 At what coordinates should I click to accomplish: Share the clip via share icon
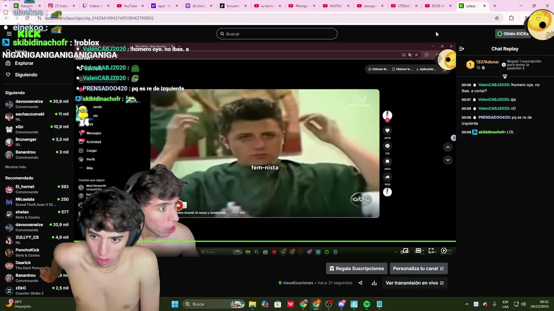(x=360, y=283)
